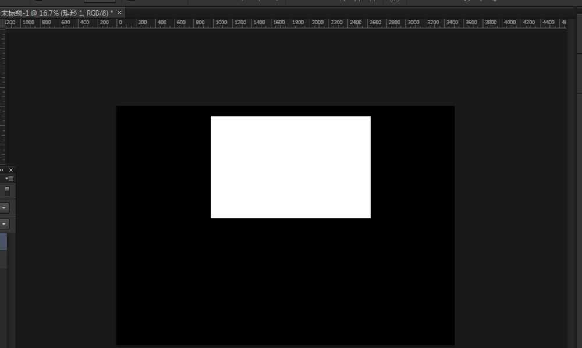This screenshot has width=582, height=348.
Task: Expand the lower dropdown in the floating panel
Action: pos(4,223)
